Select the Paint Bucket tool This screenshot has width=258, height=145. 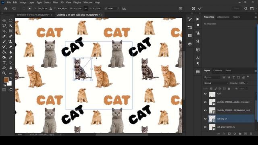(4, 52)
